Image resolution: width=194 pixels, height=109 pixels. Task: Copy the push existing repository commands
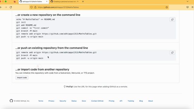pyautogui.click(x=172, y=52)
